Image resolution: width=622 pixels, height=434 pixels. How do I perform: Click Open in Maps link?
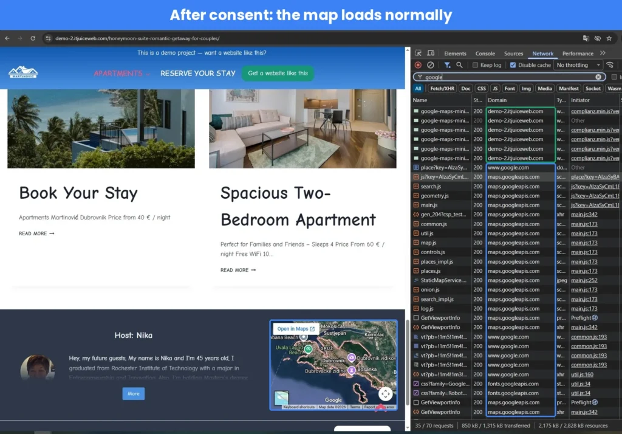point(296,329)
